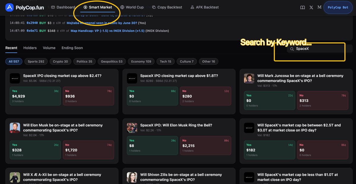Filter by Geopolitics 53 category
The width and height of the screenshot is (356, 184).
(112, 61)
